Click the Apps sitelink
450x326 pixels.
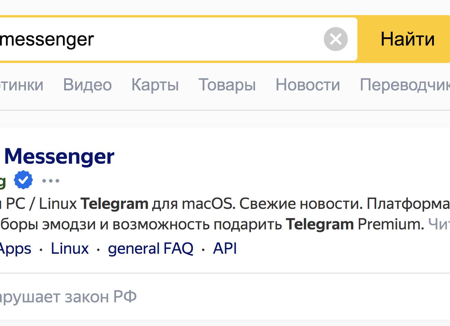coord(15,249)
